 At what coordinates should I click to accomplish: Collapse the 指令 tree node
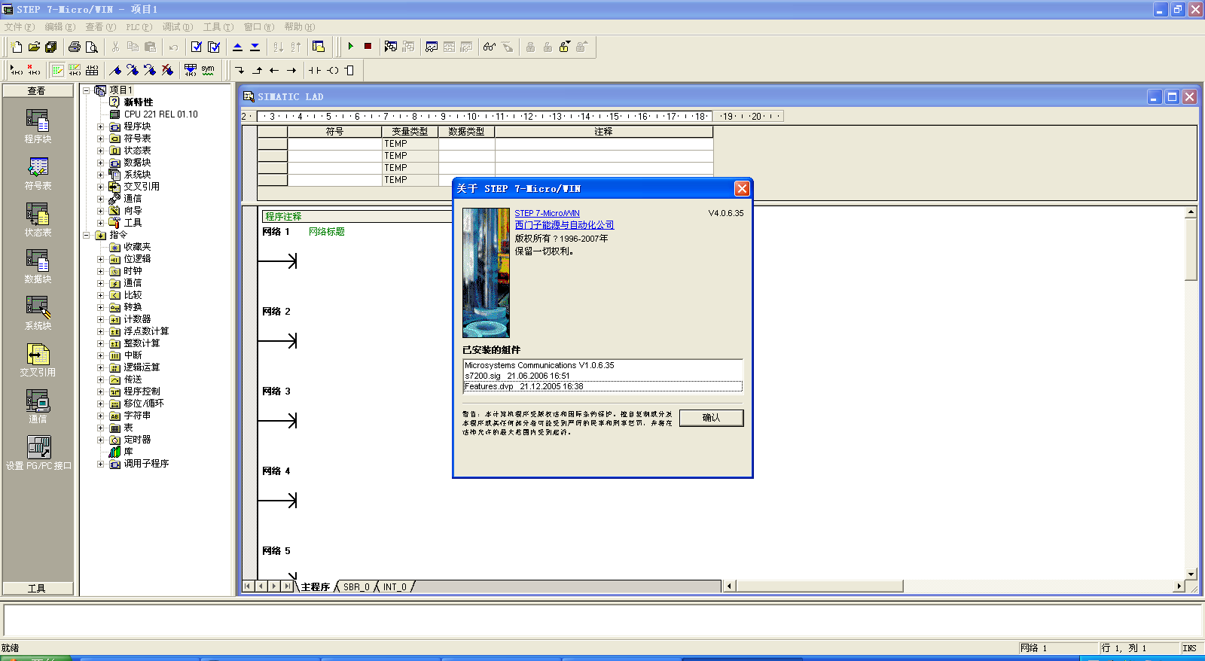(x=86, y=235)
